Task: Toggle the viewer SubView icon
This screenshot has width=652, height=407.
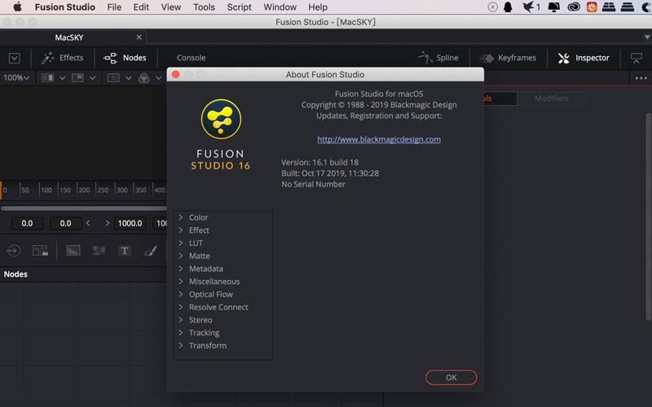Action: [77, 77]
